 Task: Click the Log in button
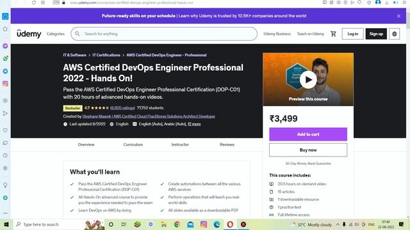click(x=352, y=34)
